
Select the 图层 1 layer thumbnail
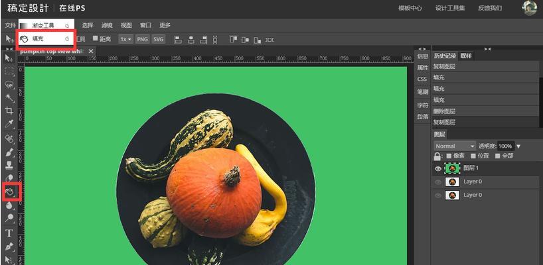452,168
